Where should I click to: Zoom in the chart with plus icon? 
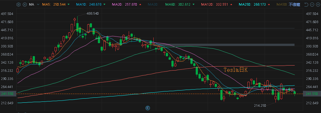[318, 4]
